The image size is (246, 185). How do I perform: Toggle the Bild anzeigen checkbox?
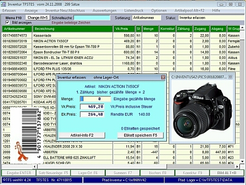click(7, 22)
